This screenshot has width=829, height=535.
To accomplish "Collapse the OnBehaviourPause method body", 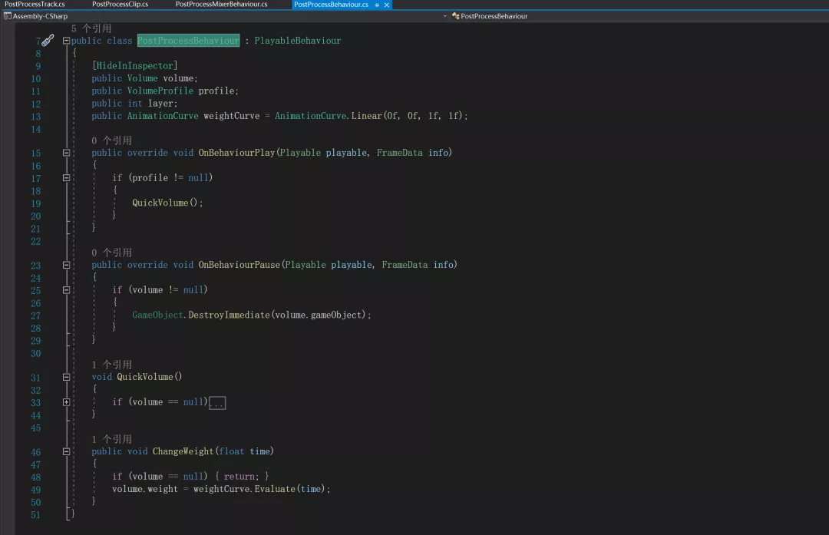I will pyautogui.click(x=66, y=264).
